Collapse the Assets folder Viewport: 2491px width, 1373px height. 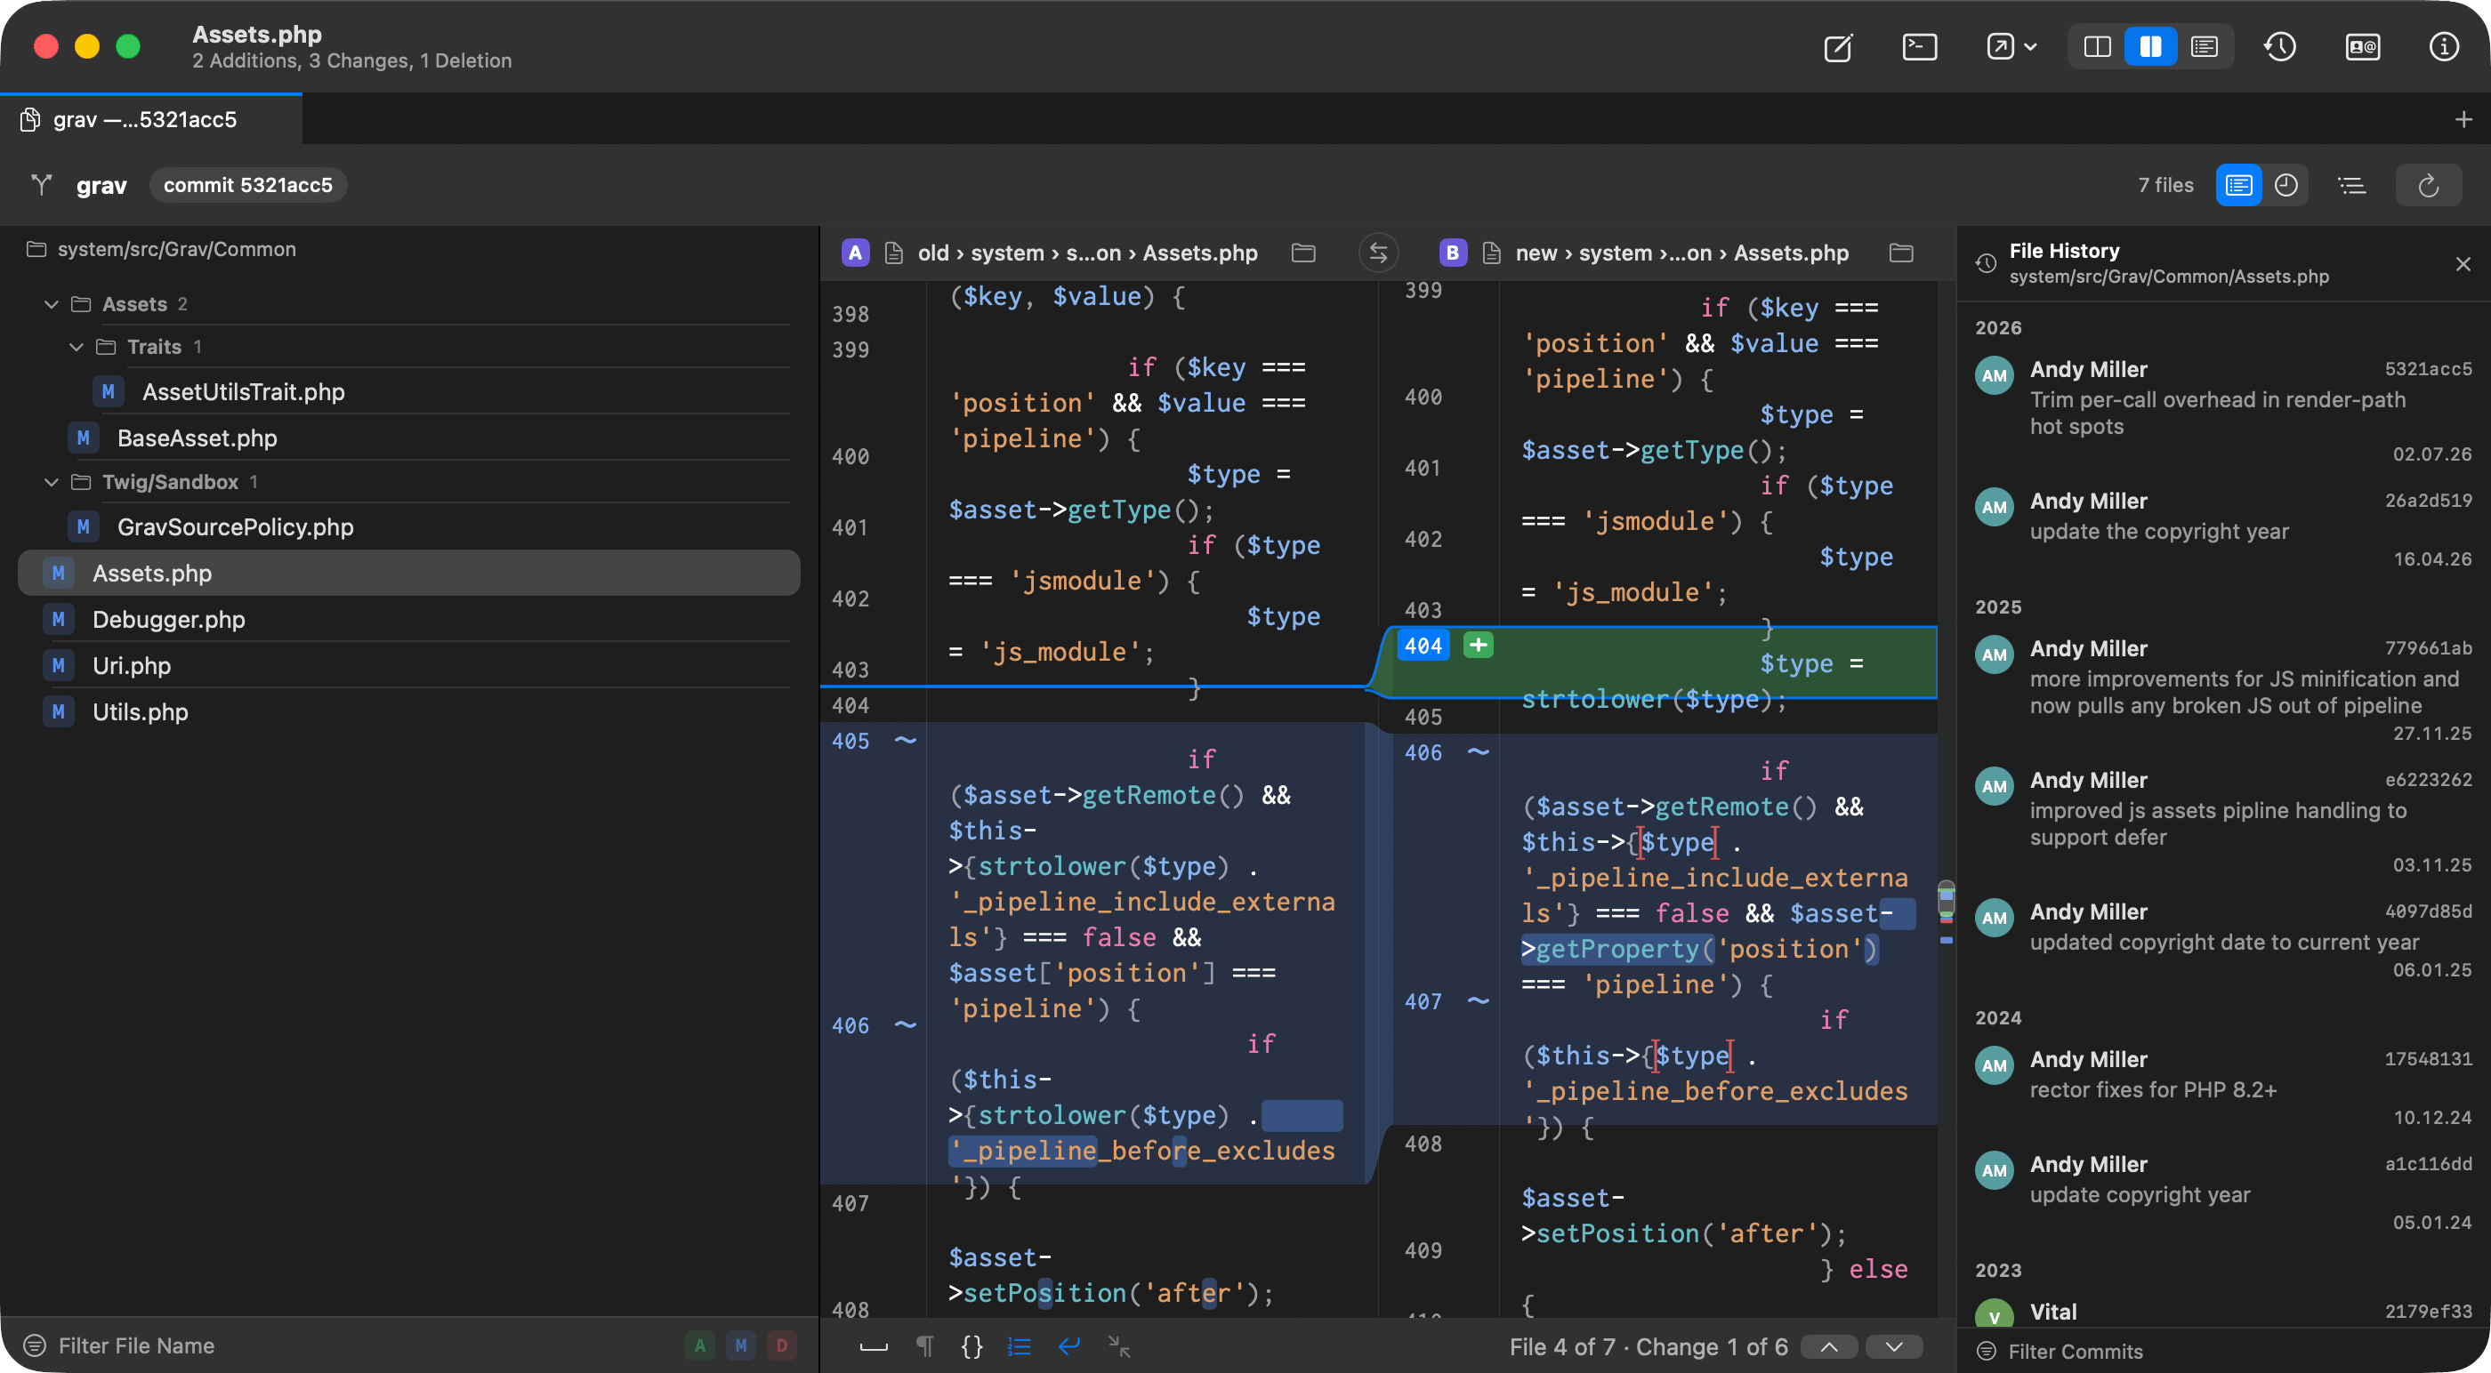click(52, 303)
